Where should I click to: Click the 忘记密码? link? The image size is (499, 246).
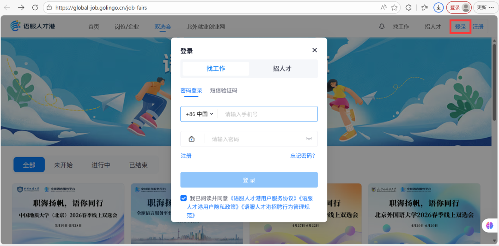coord(303,156)
